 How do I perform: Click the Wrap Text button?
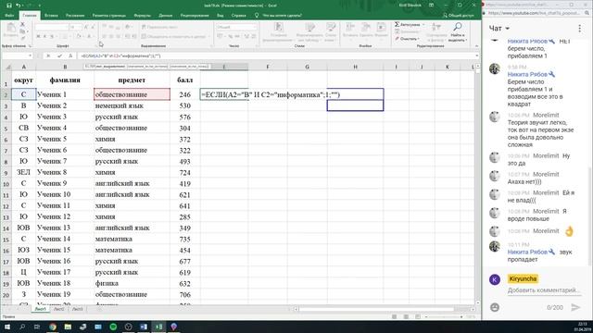coord(159,27)
